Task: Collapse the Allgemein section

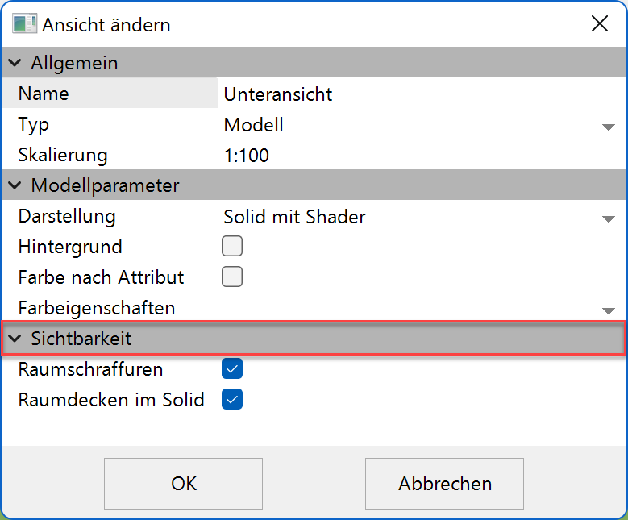Action: pos(15,63)
